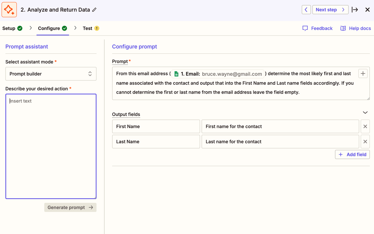Click the 'Select assistant mode' label
The height and width of the screenshot is (234, 374).
pyautogui.click(x=29, y=62)
